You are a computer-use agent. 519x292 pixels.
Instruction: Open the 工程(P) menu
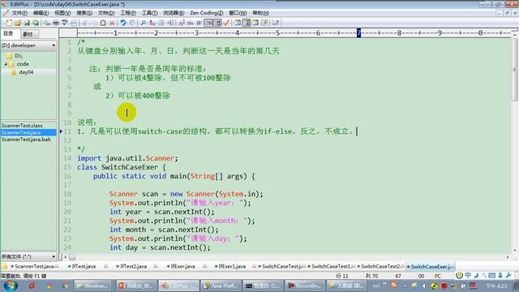[x=128, y=13]
